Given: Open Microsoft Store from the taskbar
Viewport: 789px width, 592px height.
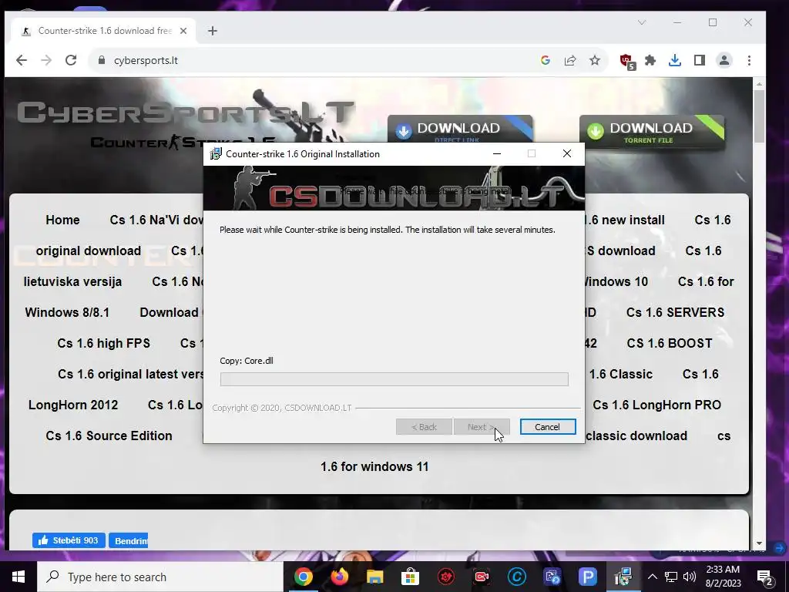Looking at the screenshot, I should coord(410,577).
